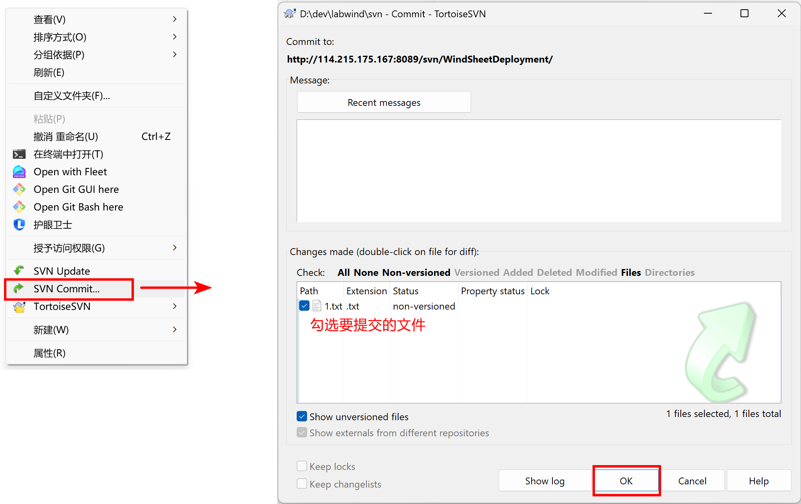This screenshot has height=504, width=801.
Task: Toggle Show externals from different repositories checkbox
Action: pos(302,433)
